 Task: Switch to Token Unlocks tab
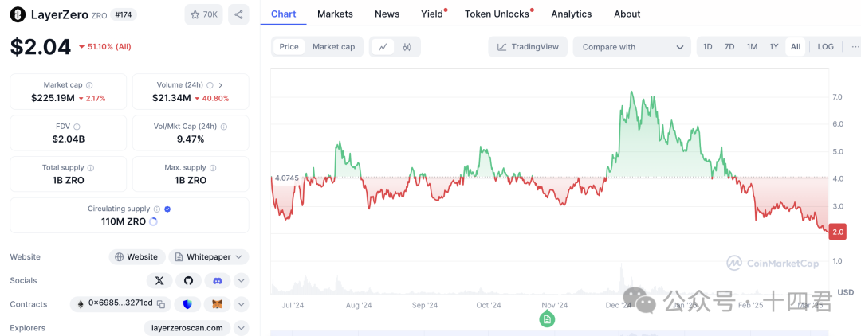coord(497,14)
